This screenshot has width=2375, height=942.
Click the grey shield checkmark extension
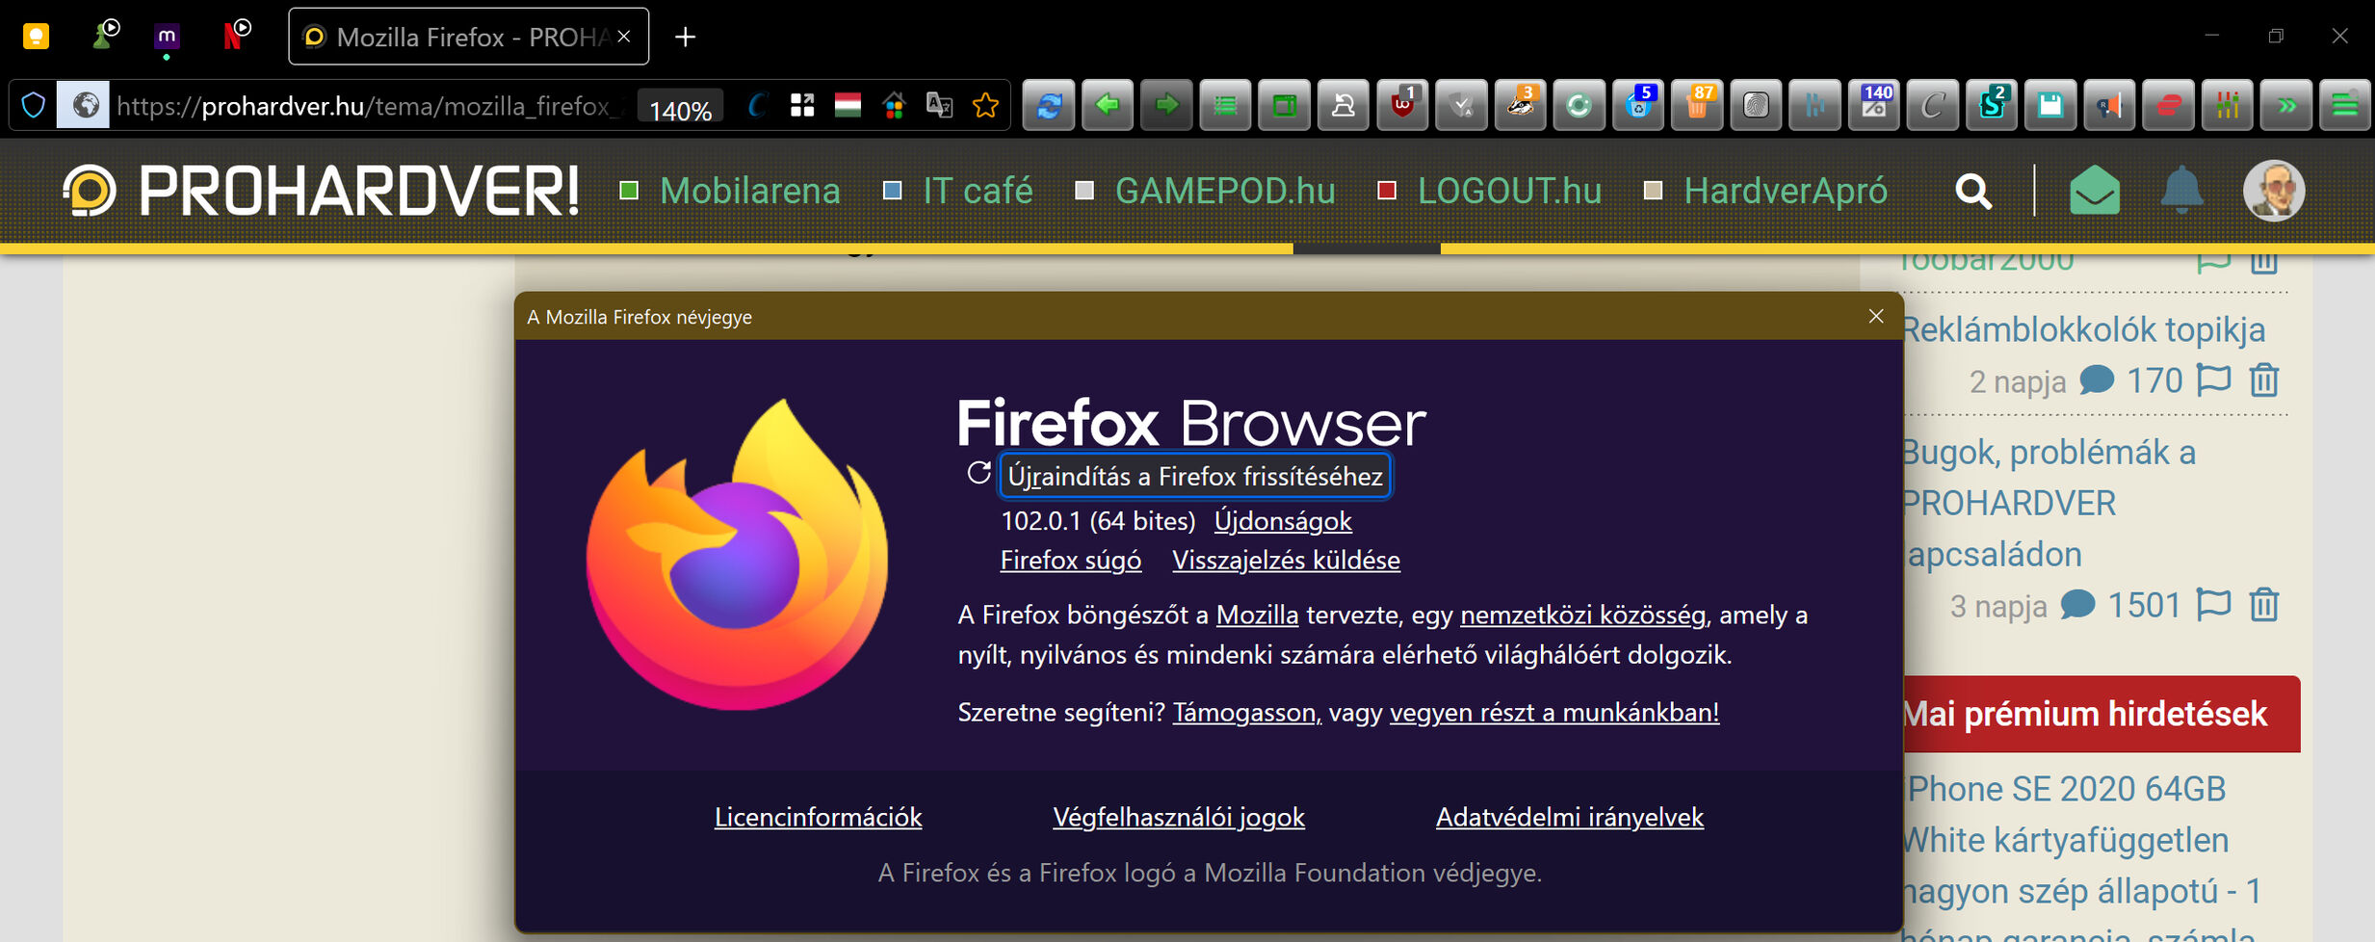(1461, 105)
